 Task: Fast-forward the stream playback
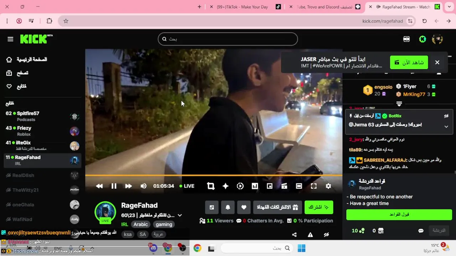[x=129, y=186]
